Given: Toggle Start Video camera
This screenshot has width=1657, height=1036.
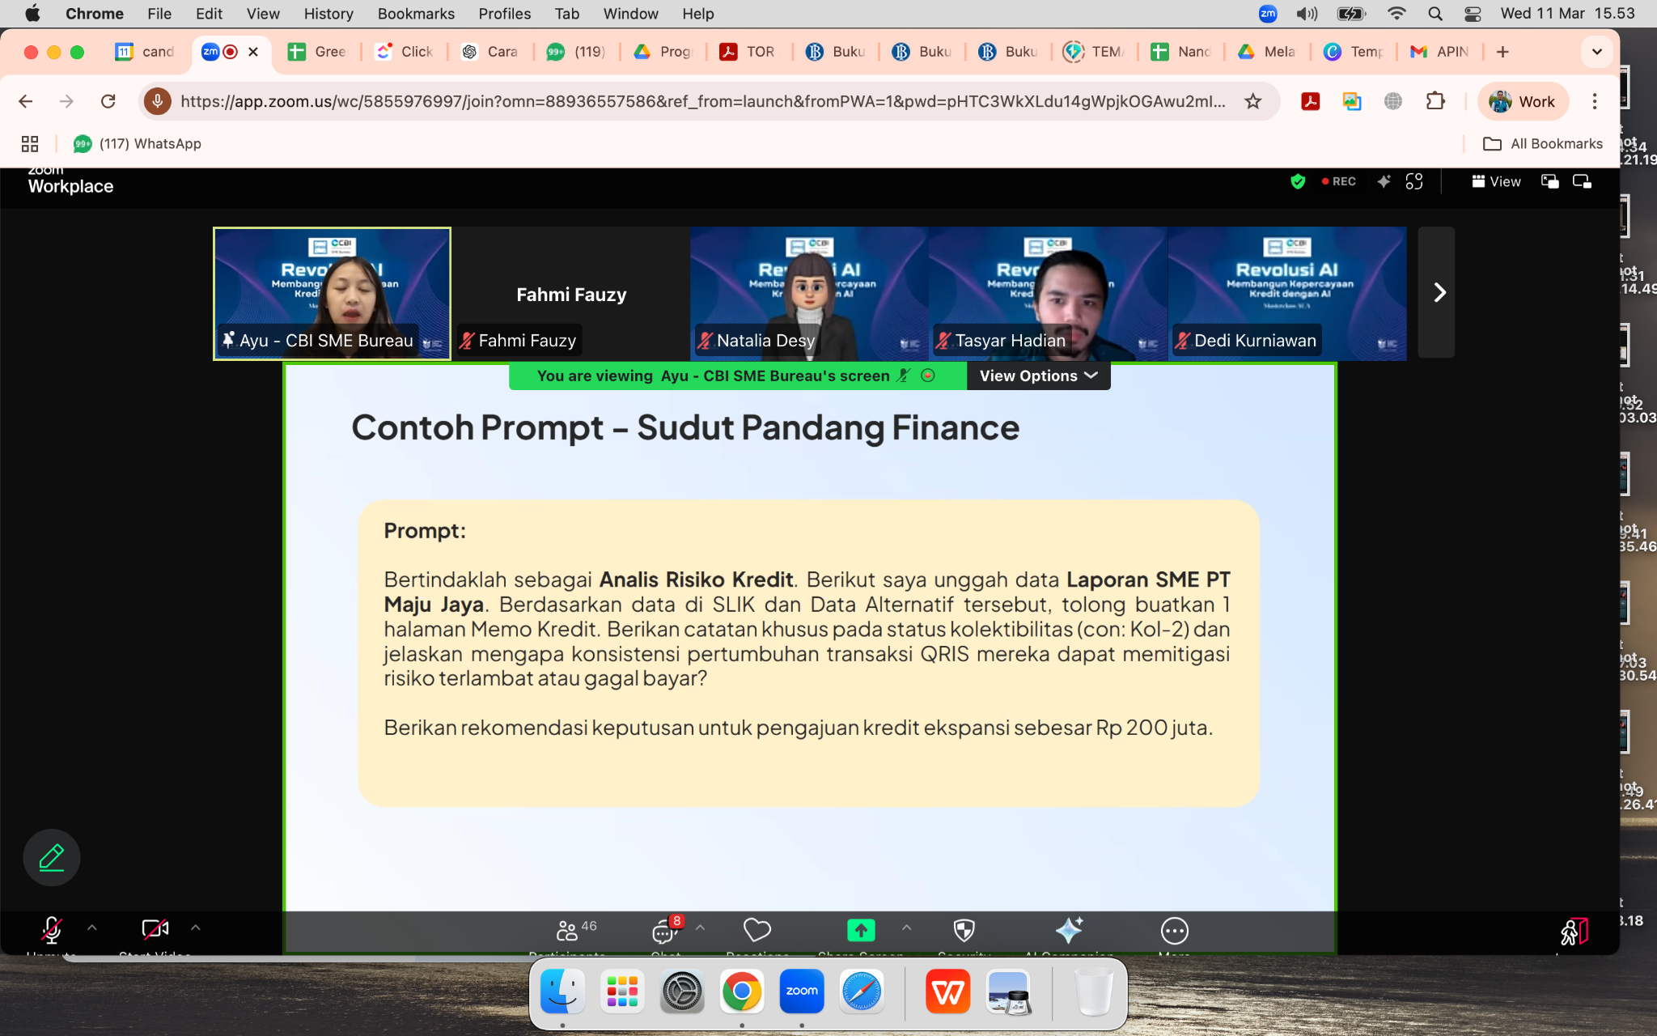Looking at the screenshot, I should pos(155,929).
